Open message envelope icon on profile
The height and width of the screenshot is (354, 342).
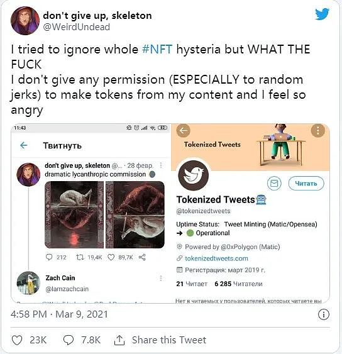coord(274,183)
